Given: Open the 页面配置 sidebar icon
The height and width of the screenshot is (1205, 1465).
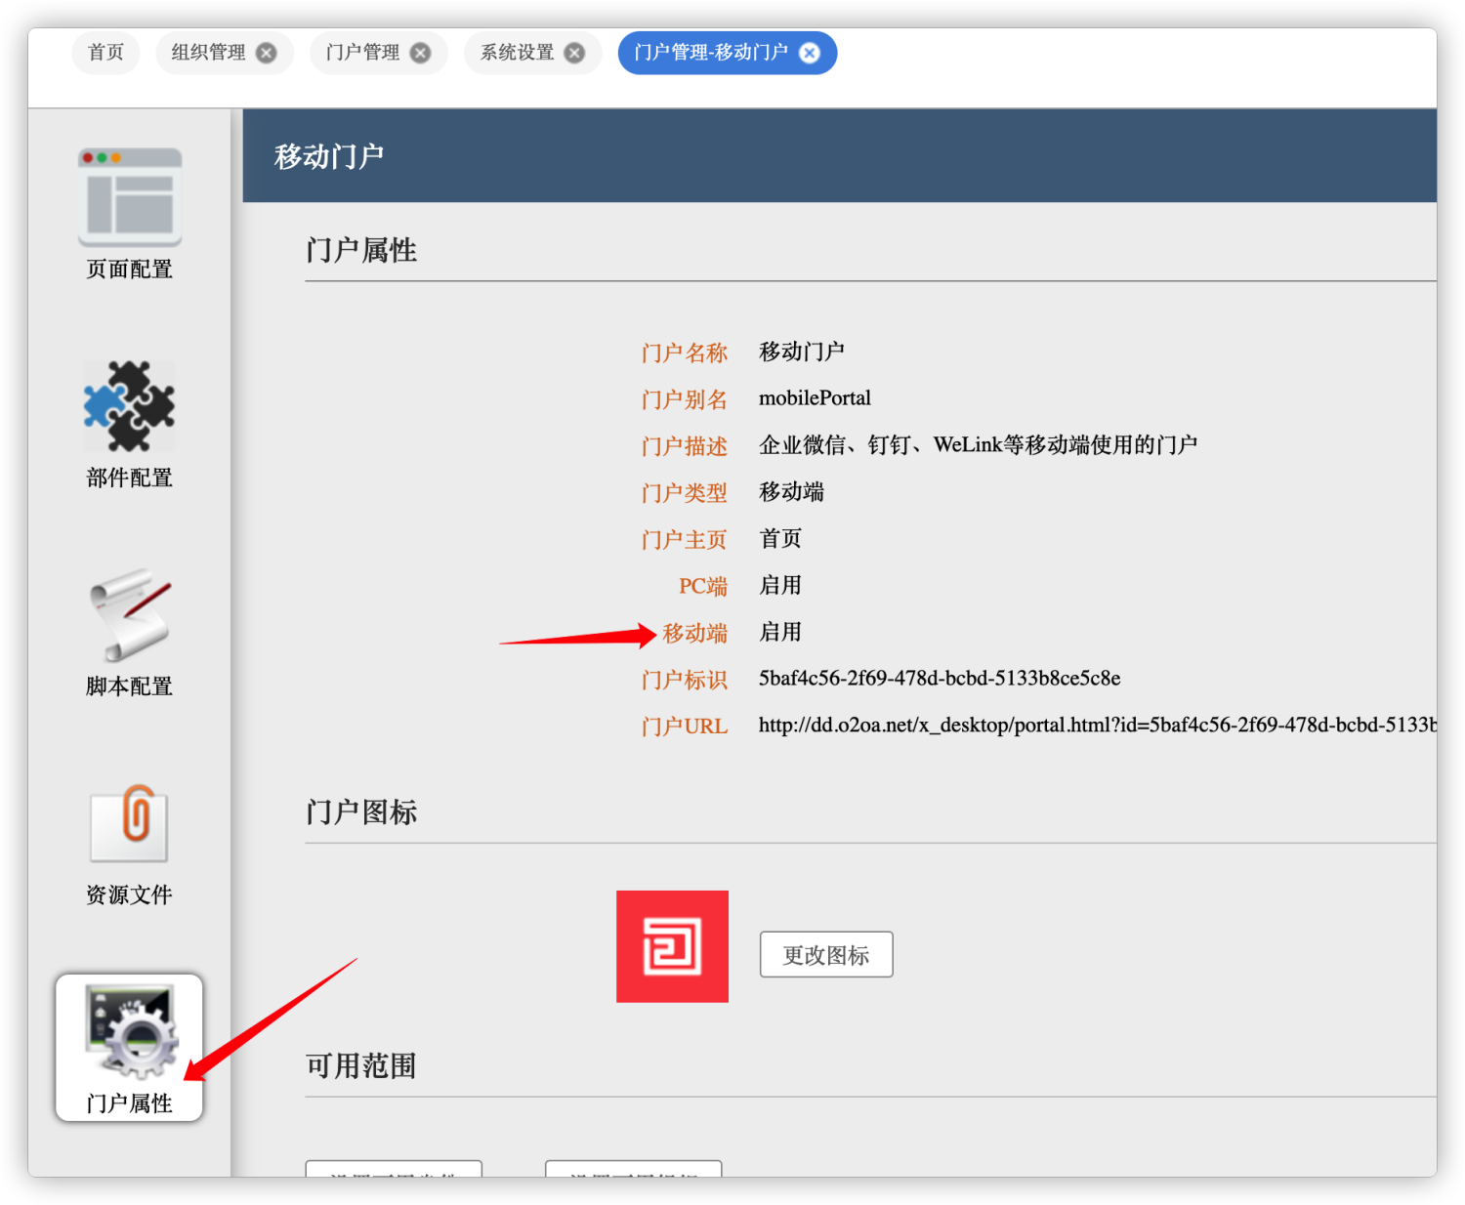Looking at the screenshot, I should point(129,198).
